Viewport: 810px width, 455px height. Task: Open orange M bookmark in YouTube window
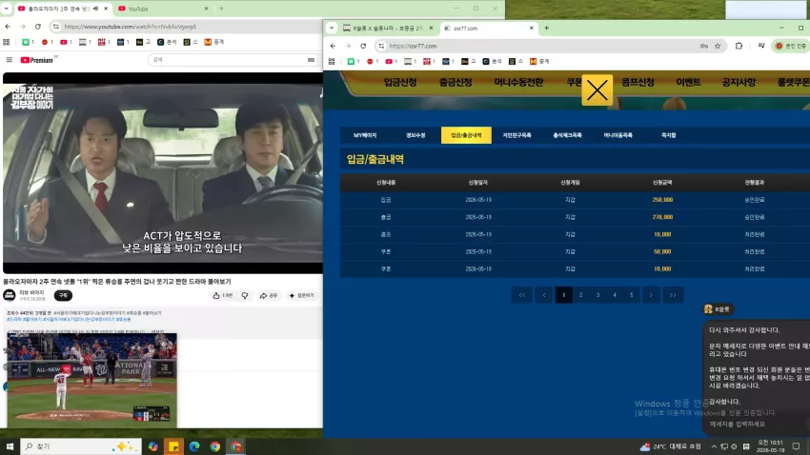click(x=208, y=42)
